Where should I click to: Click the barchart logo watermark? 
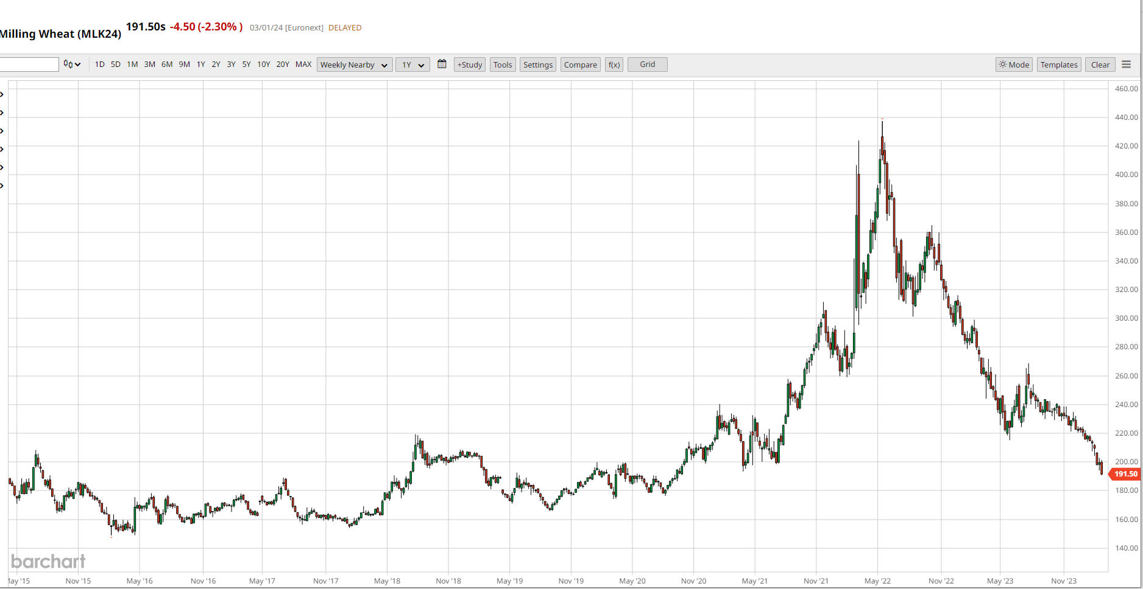[48, 561]
